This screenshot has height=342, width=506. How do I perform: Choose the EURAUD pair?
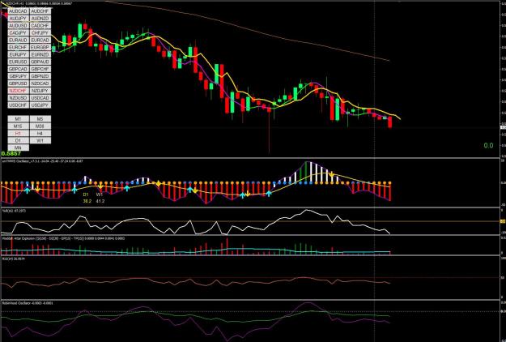(x=18, y=40)
